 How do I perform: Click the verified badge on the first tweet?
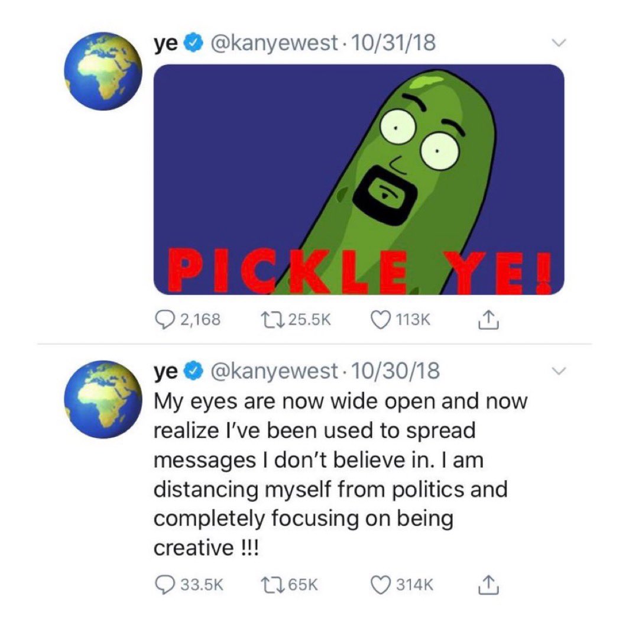pyautogui.click(x=194, y=43)
